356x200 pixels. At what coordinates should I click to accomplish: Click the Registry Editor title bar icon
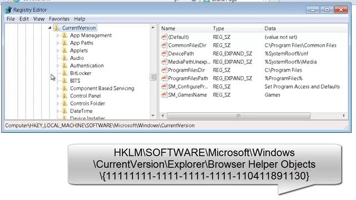pos(8,10)
